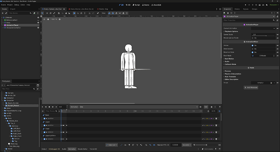Click the View button in viewport toolbar
The image size is (280, 152).
coord(103,13)
